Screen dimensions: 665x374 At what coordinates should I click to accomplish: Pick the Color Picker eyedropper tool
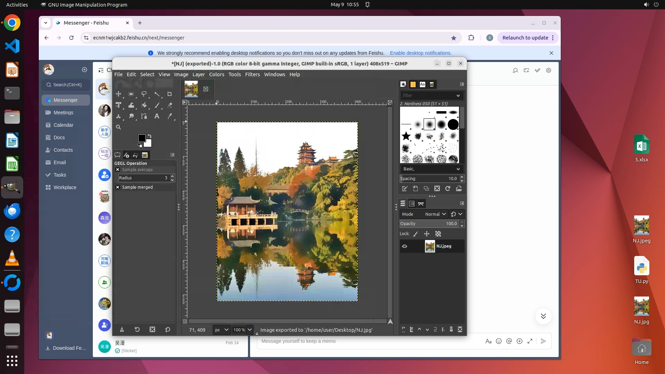tap(170, 116)
